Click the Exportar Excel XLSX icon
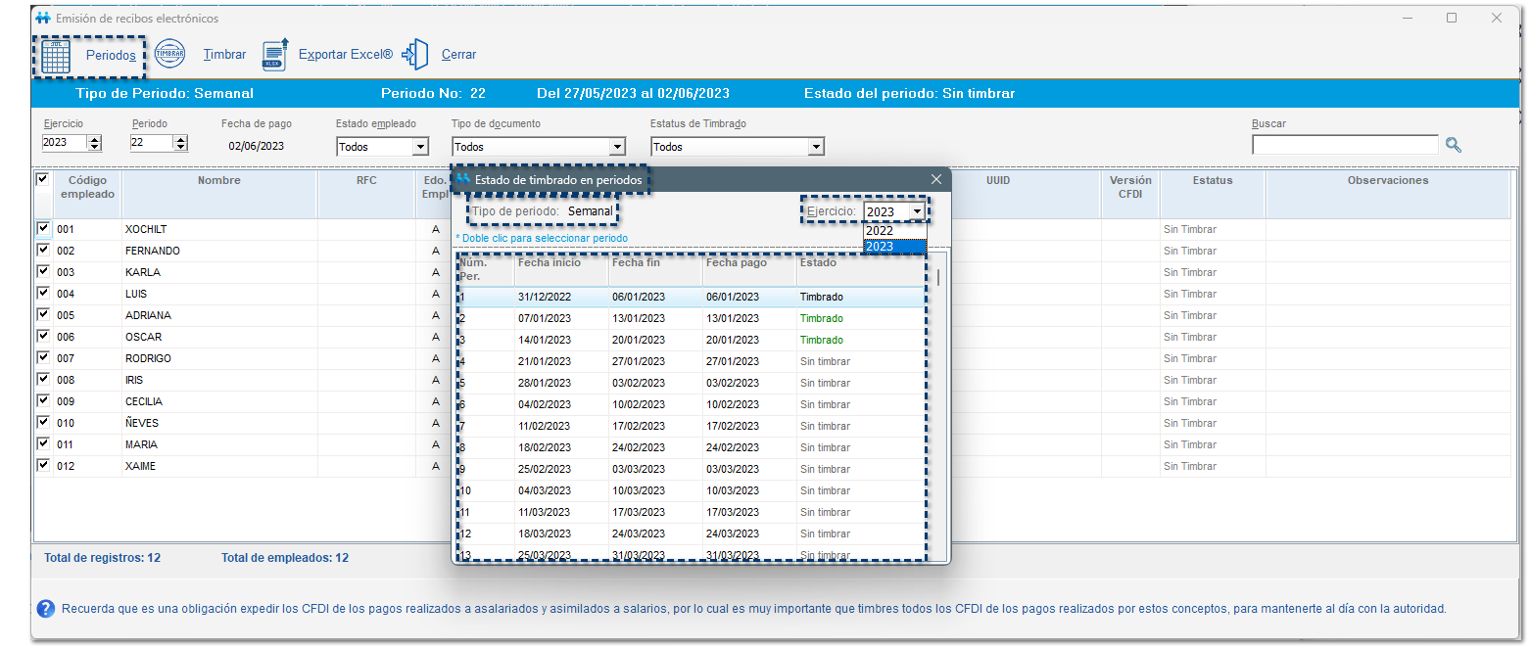The height and width of the screenshot is (649, 1530). 275,55
